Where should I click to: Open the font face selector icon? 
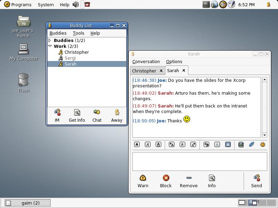[x=206, y=145]
